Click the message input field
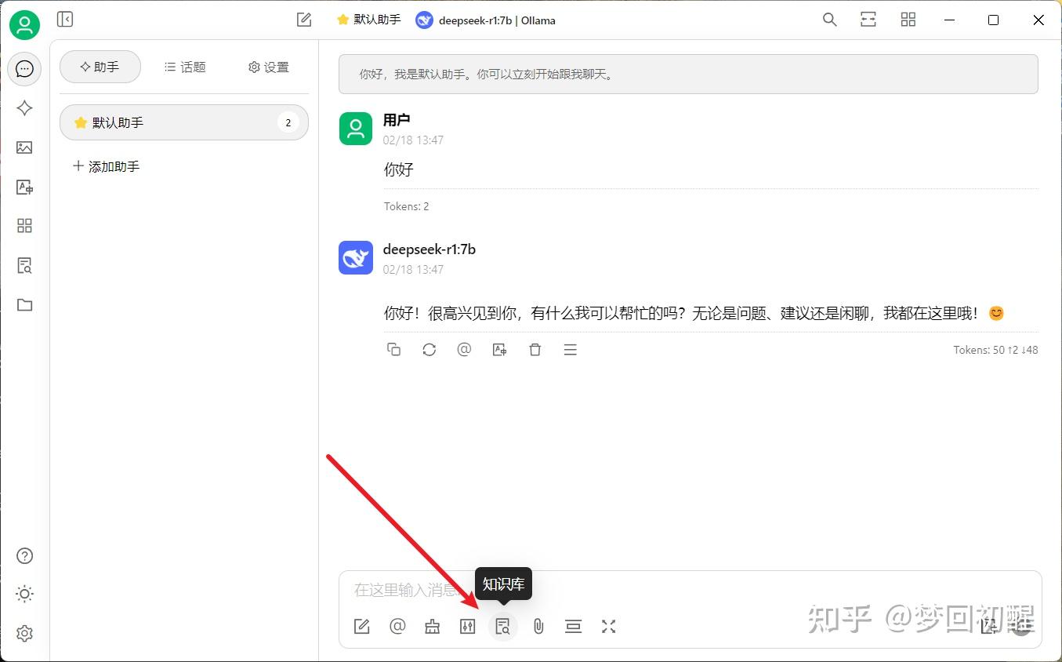 click(x=690, y=590)
